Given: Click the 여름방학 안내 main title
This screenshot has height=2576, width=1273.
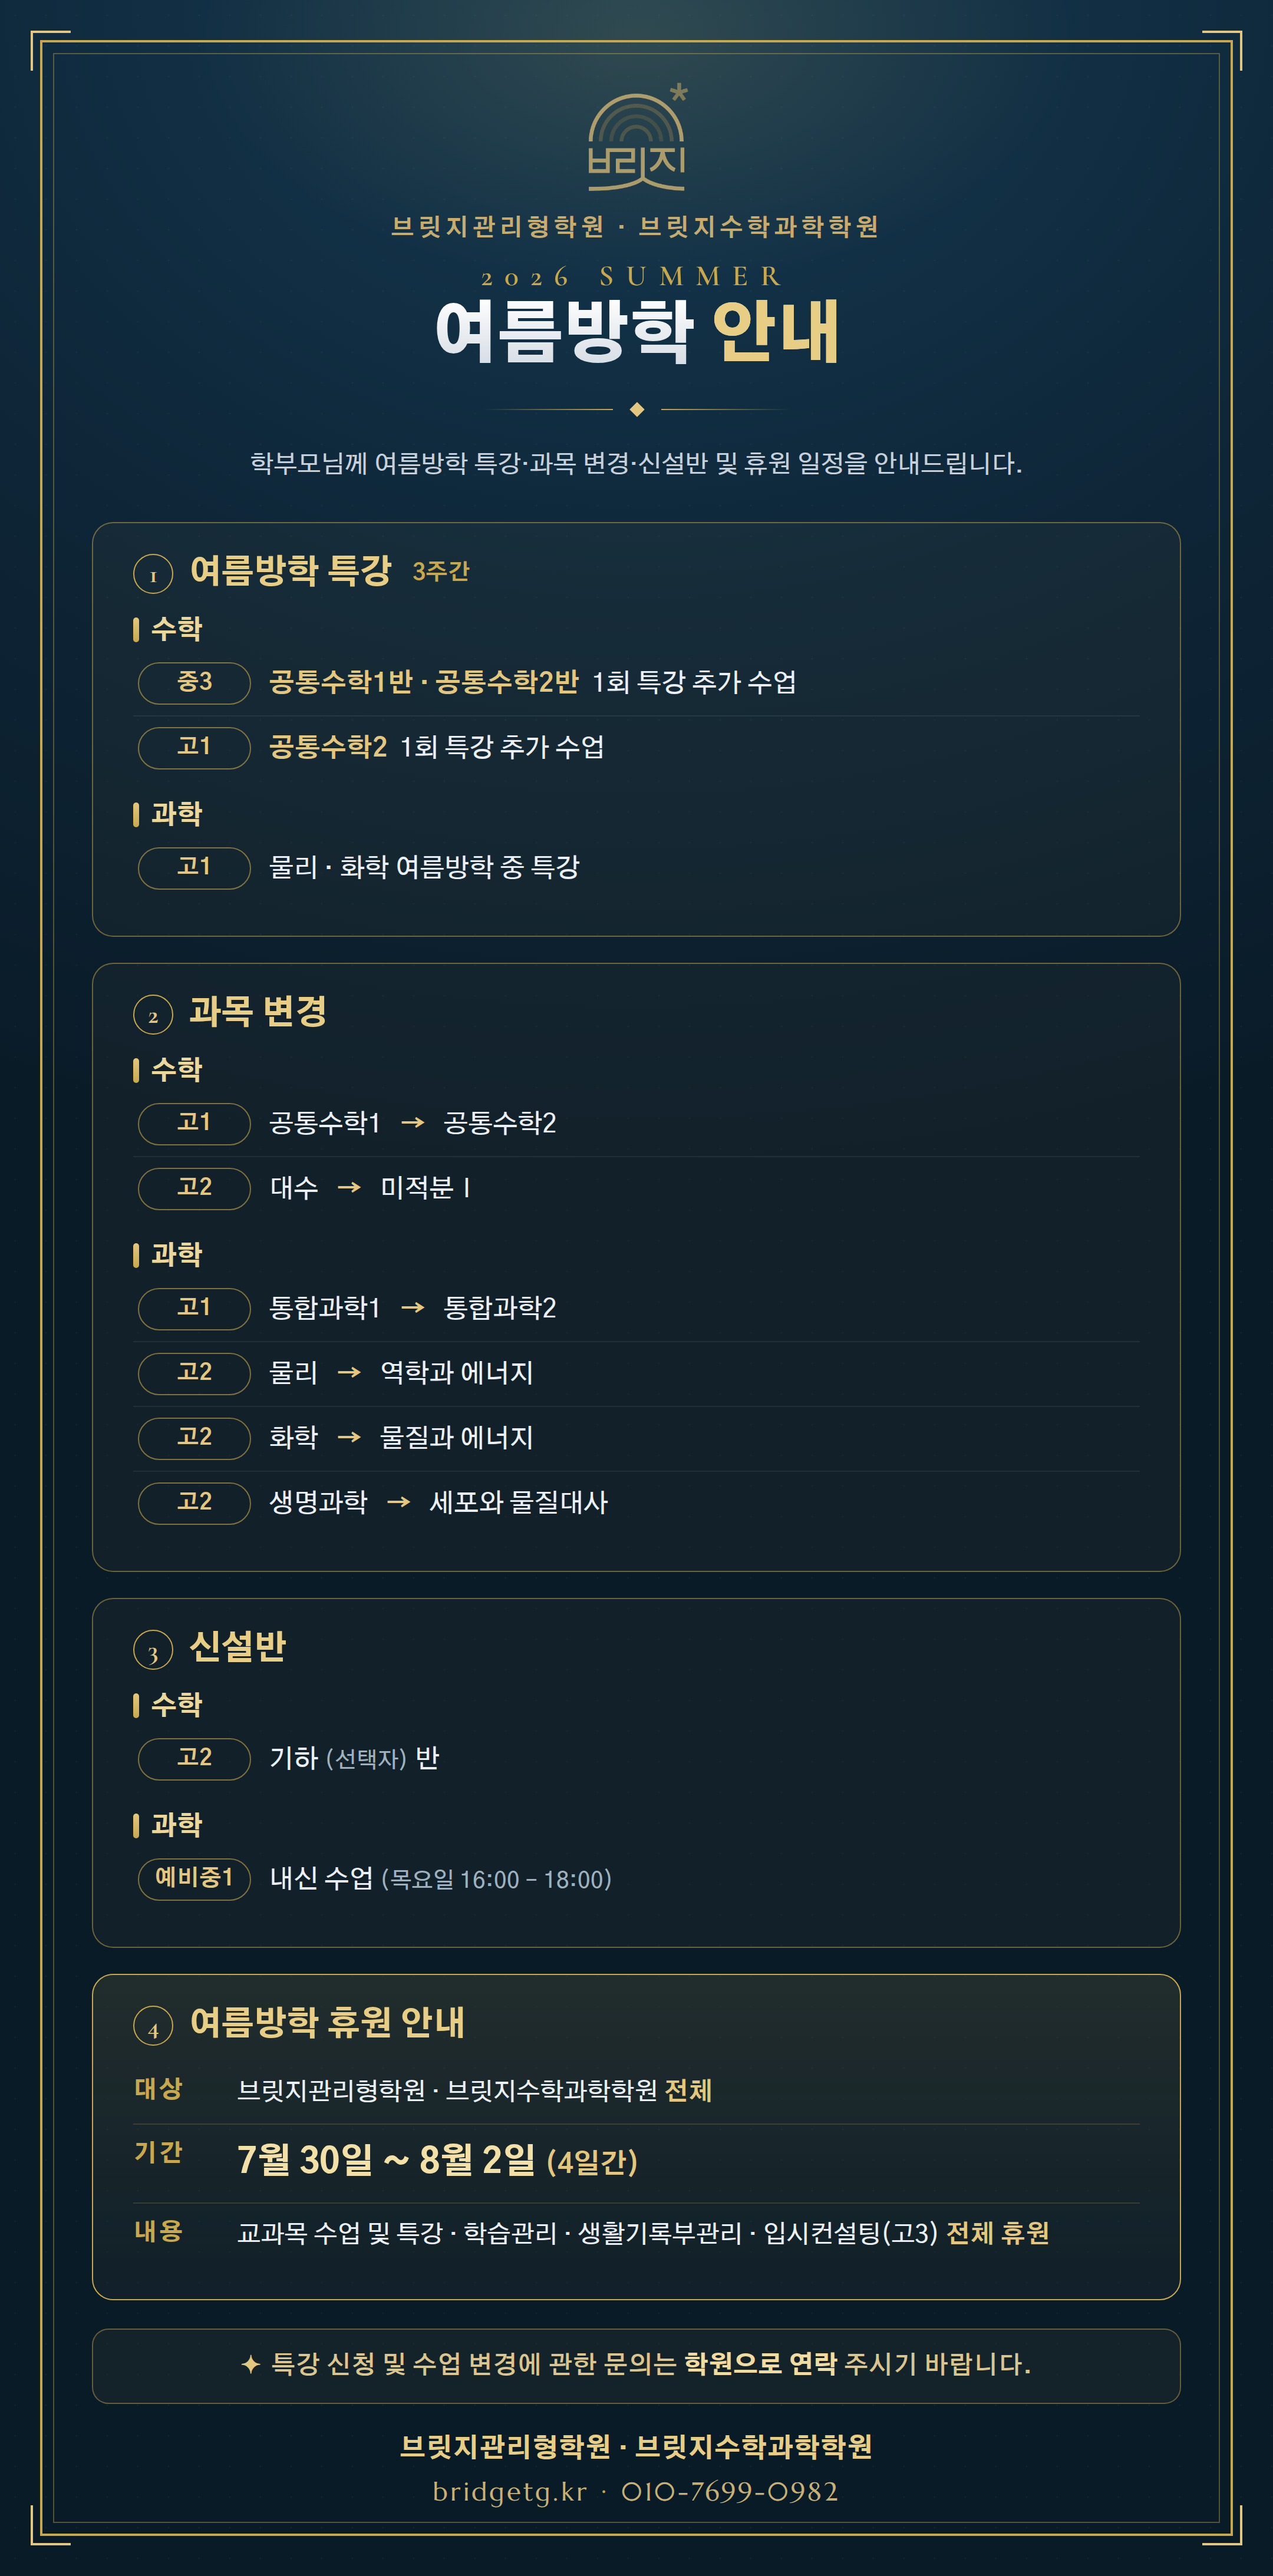Looking at the screenshot, I should [x=637, y=332].
